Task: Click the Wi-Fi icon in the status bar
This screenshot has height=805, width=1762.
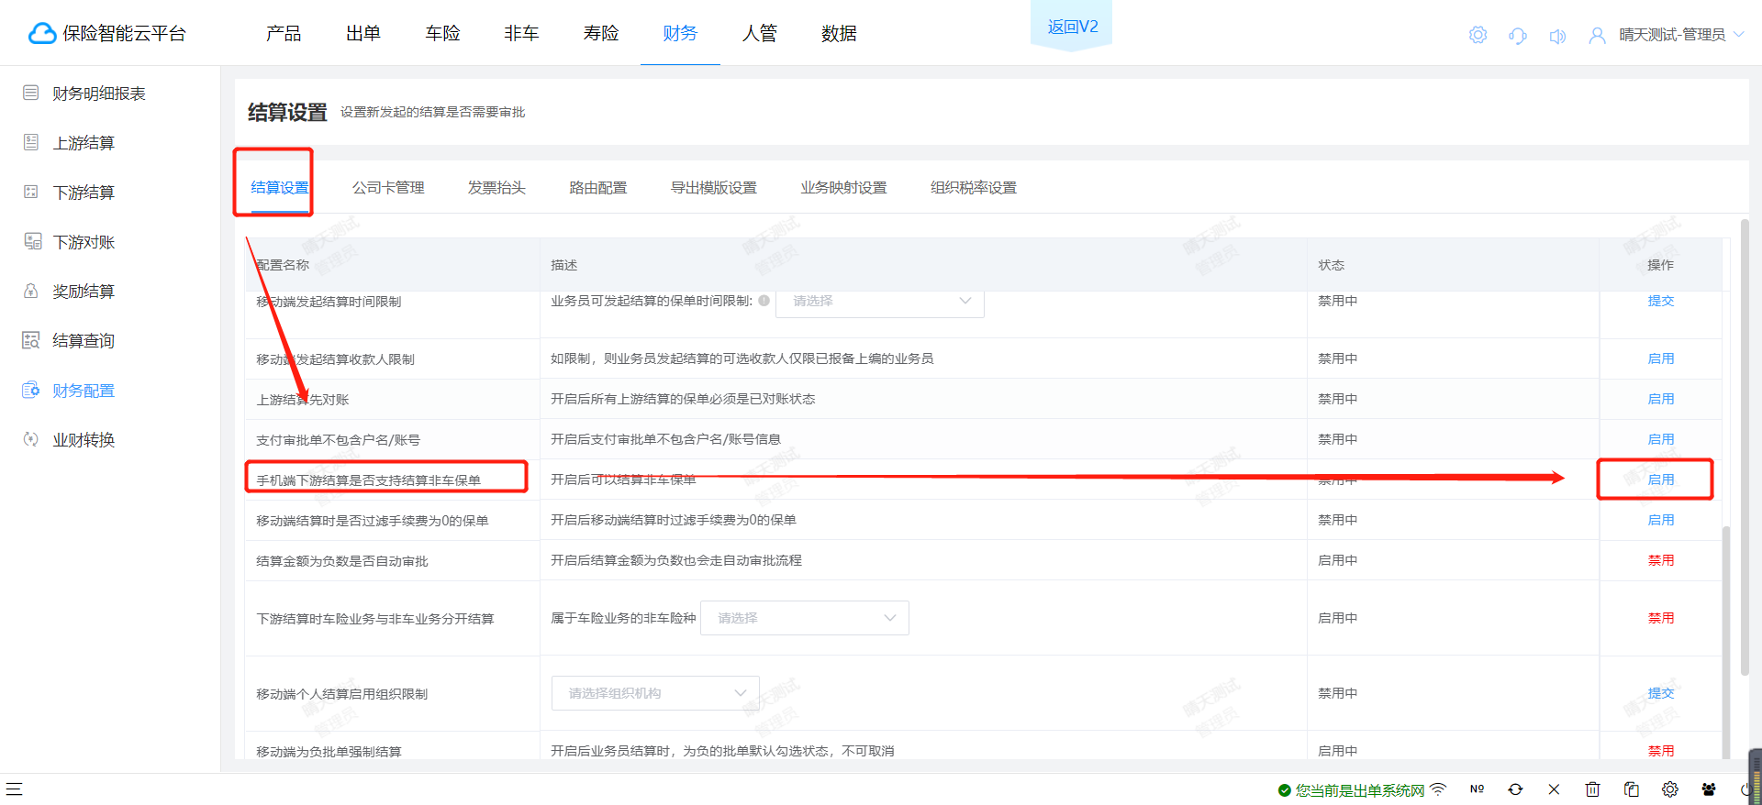Action: 1438,789
